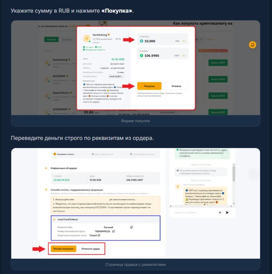Click the Отменить ордер button
This screenshot has width=272, height=274.
[x=91, y=249]
